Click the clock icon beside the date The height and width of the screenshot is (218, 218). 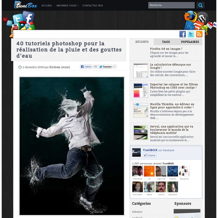pyautogui.click(x=20, y=67)
